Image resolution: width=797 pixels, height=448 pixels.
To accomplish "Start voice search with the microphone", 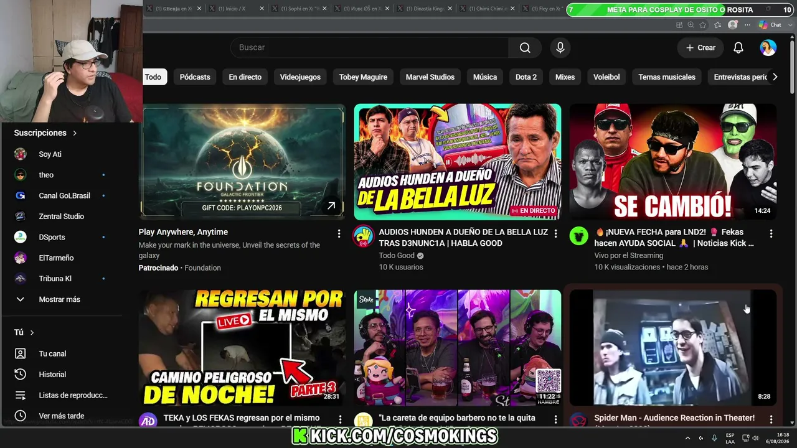I will [560, 48].
